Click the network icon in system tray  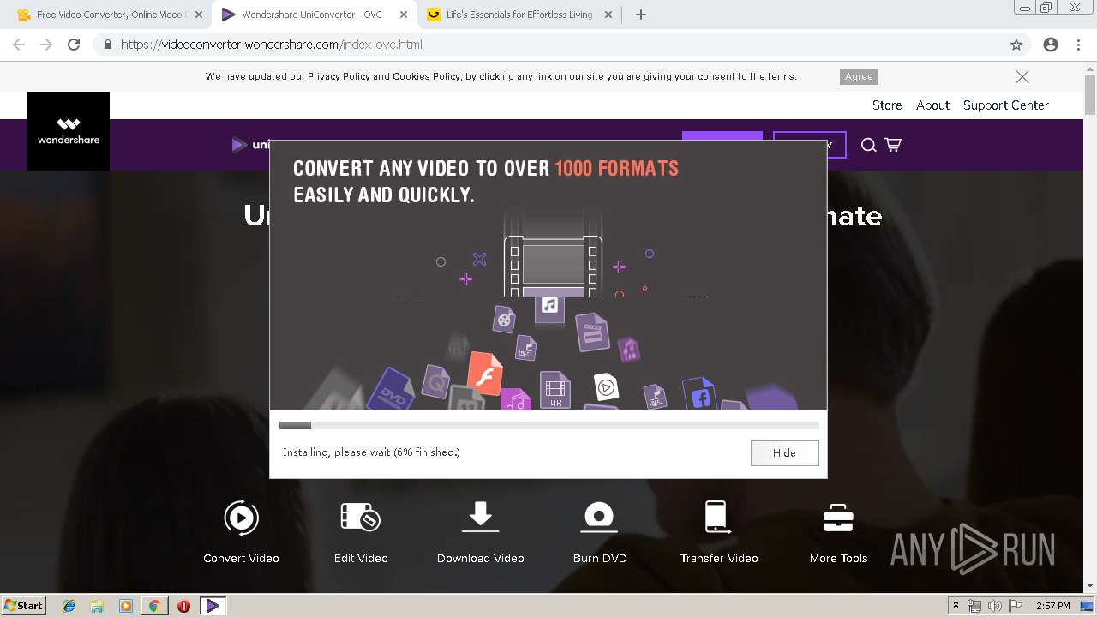click(x=975, y=606)
